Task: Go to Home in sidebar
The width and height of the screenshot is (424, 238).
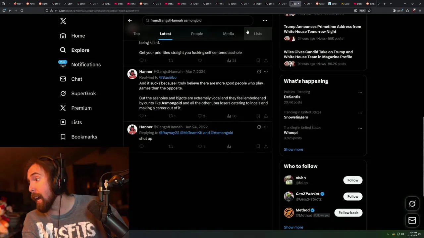Action: 73,36
